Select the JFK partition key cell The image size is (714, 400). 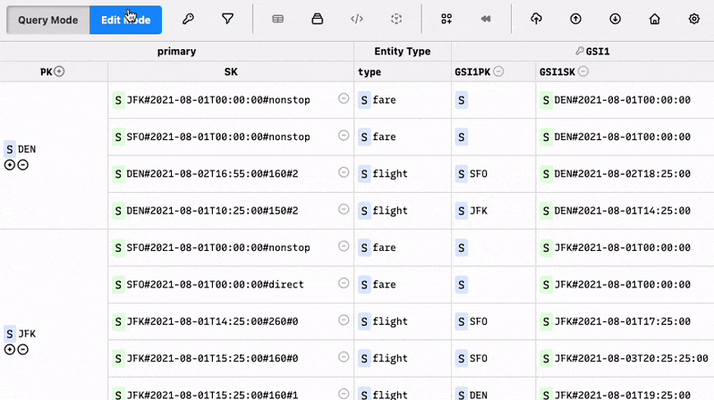54,314
